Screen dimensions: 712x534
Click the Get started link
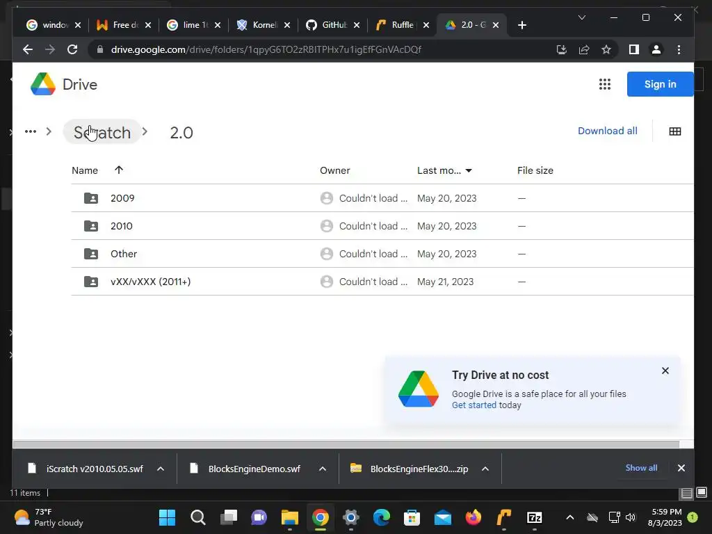[x=474, y=405]
